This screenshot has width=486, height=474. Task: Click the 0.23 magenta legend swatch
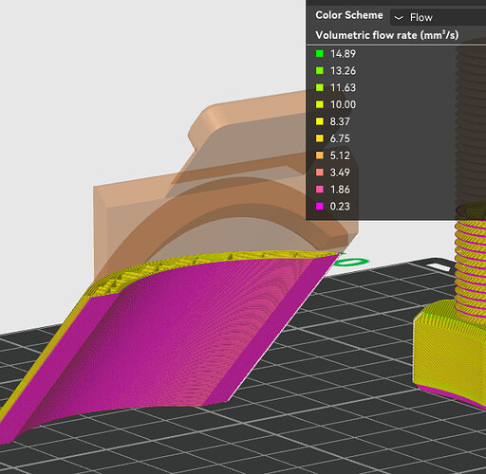point(320,207)
